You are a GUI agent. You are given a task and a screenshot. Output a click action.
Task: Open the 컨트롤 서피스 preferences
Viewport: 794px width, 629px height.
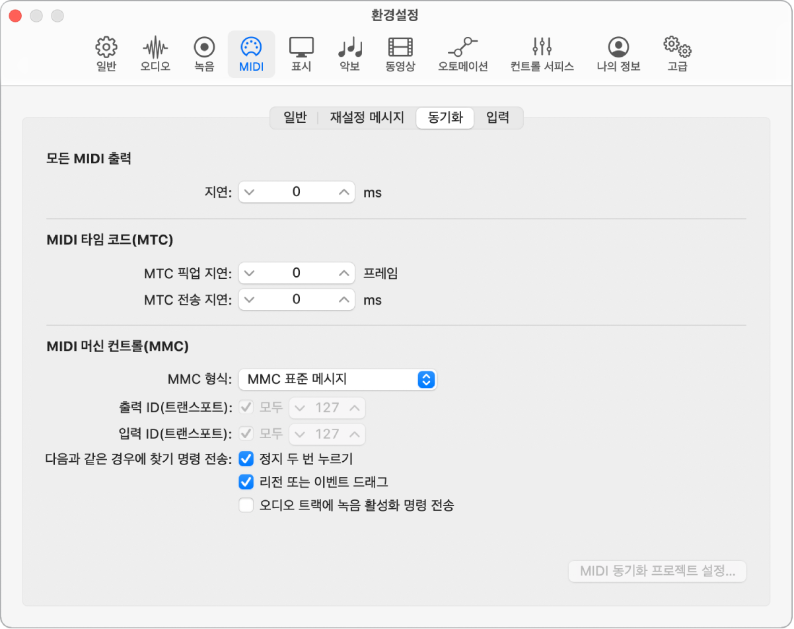coord(542,54)
